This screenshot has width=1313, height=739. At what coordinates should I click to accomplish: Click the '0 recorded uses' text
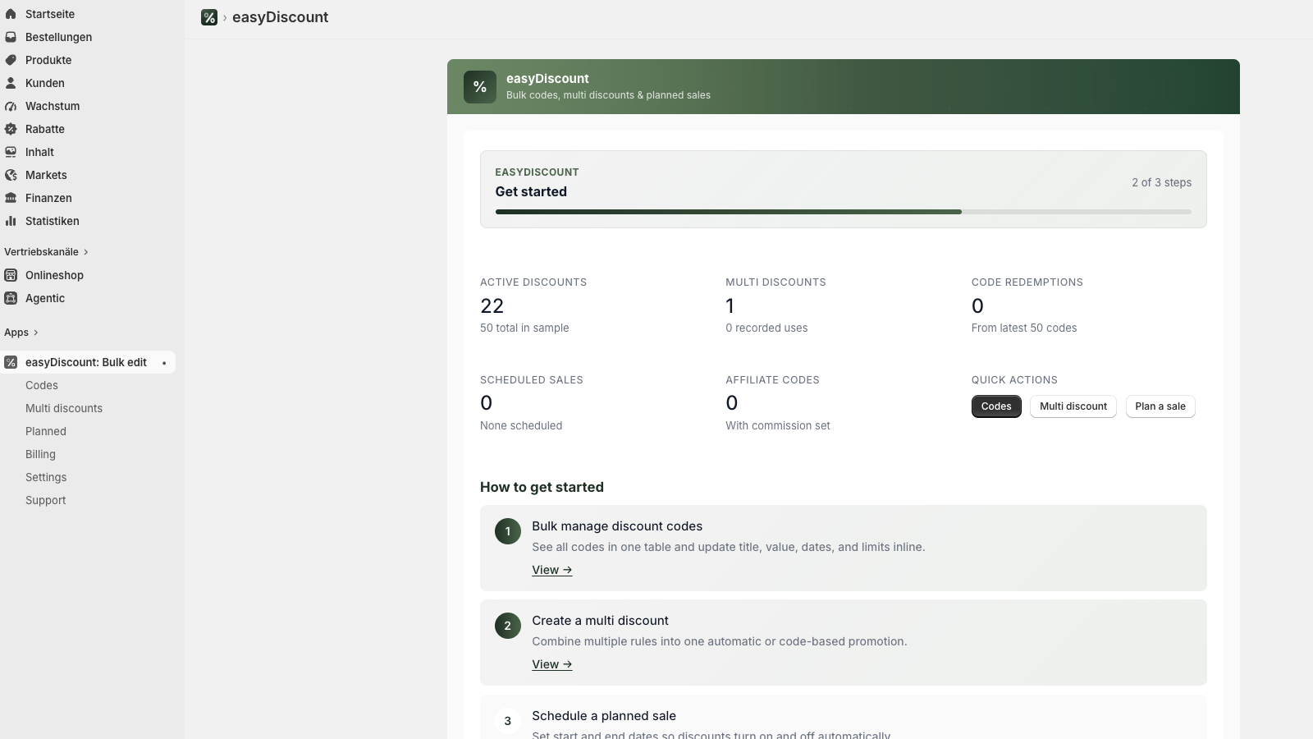coord(766,328)
